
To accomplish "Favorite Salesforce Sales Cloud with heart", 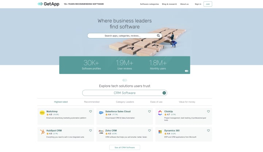I will (149, 111).
